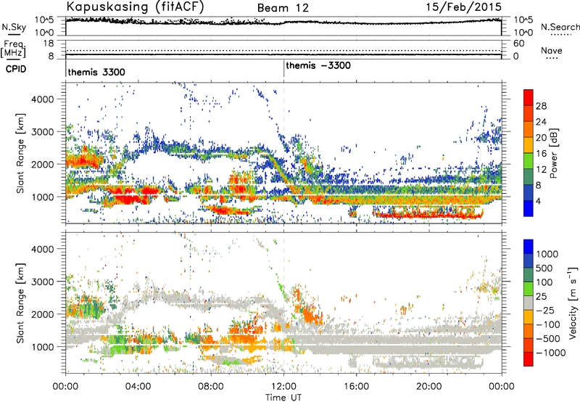Click the '04:00' time axis tick label

[138, 387]
